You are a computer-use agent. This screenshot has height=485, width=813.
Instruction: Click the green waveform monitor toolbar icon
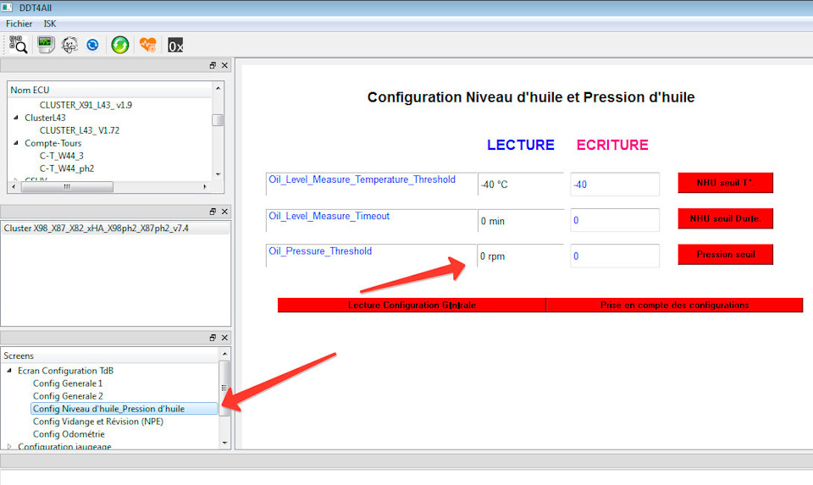[46, 45]
